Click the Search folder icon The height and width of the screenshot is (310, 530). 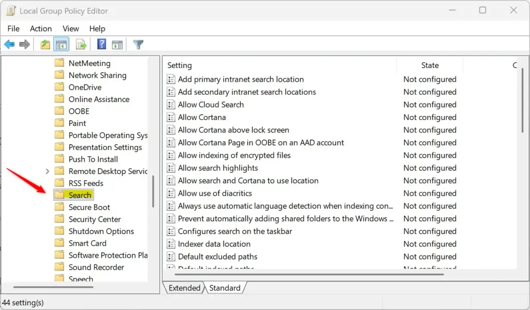pyautogui.click(x=60, y=195)
